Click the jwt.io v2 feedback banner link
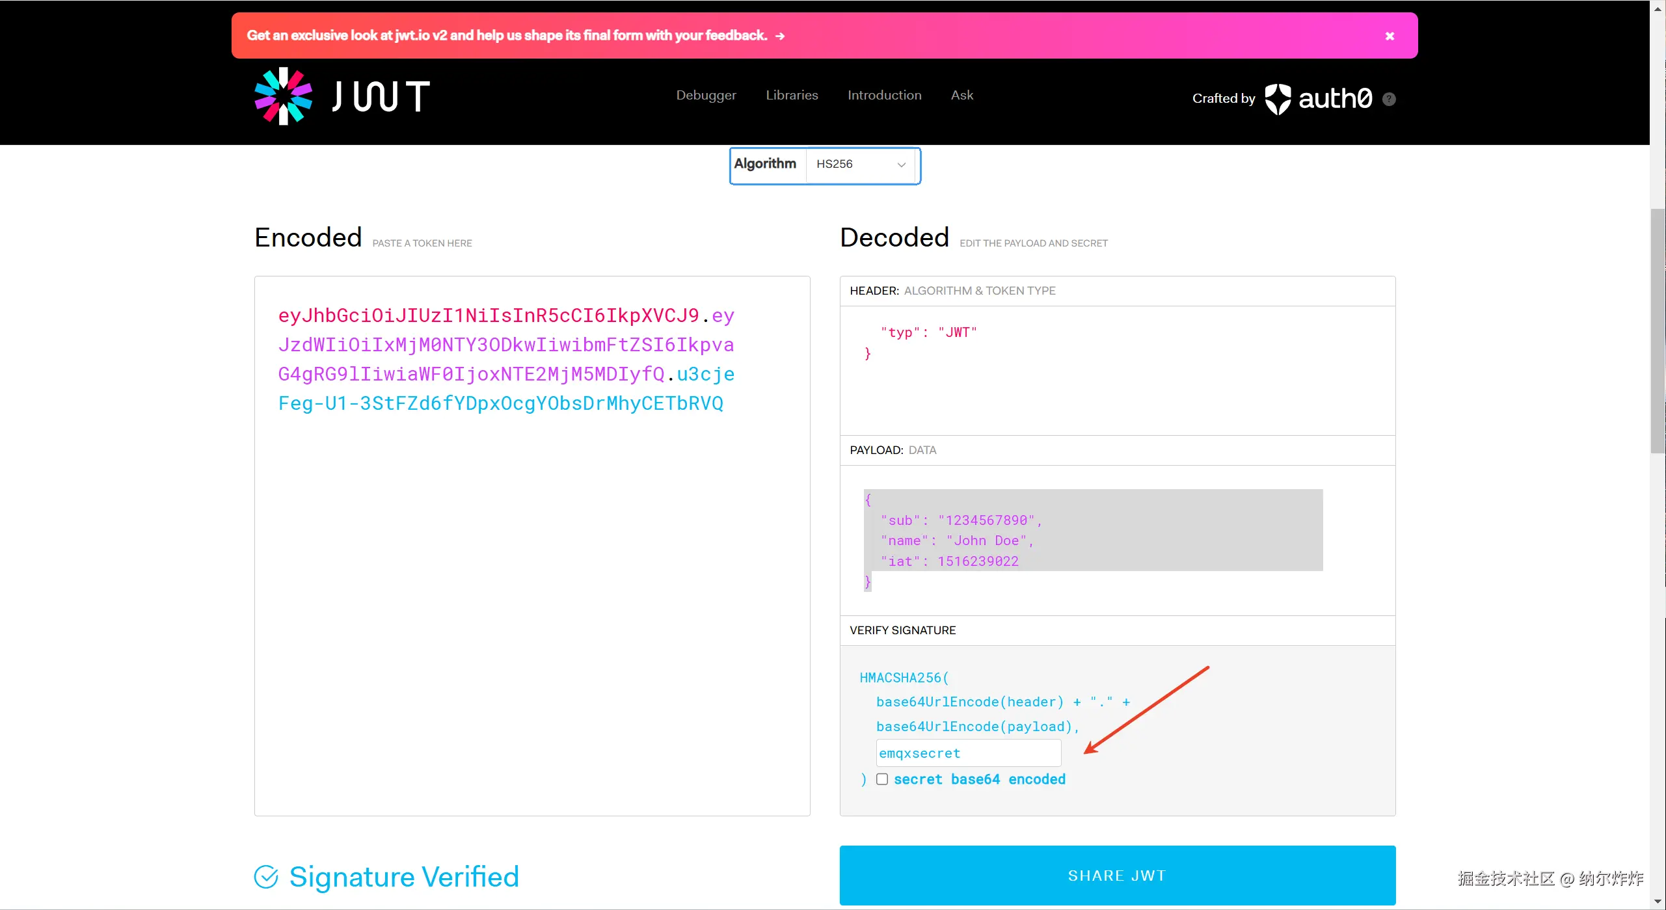This screenshot has height=910, width=1666. coord(507,36)
